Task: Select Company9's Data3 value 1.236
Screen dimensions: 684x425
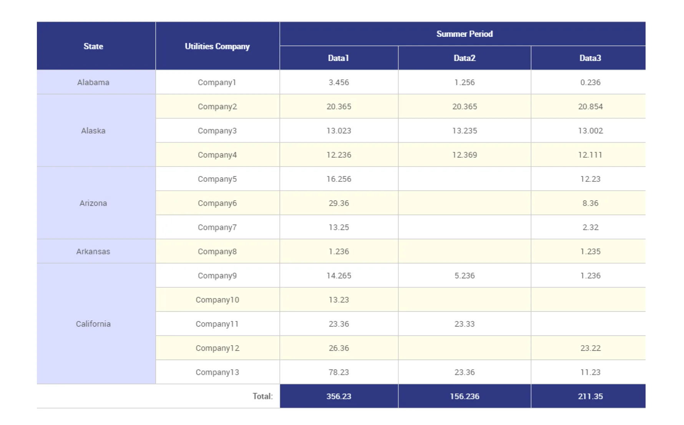Action: click(x=588, y=275)
